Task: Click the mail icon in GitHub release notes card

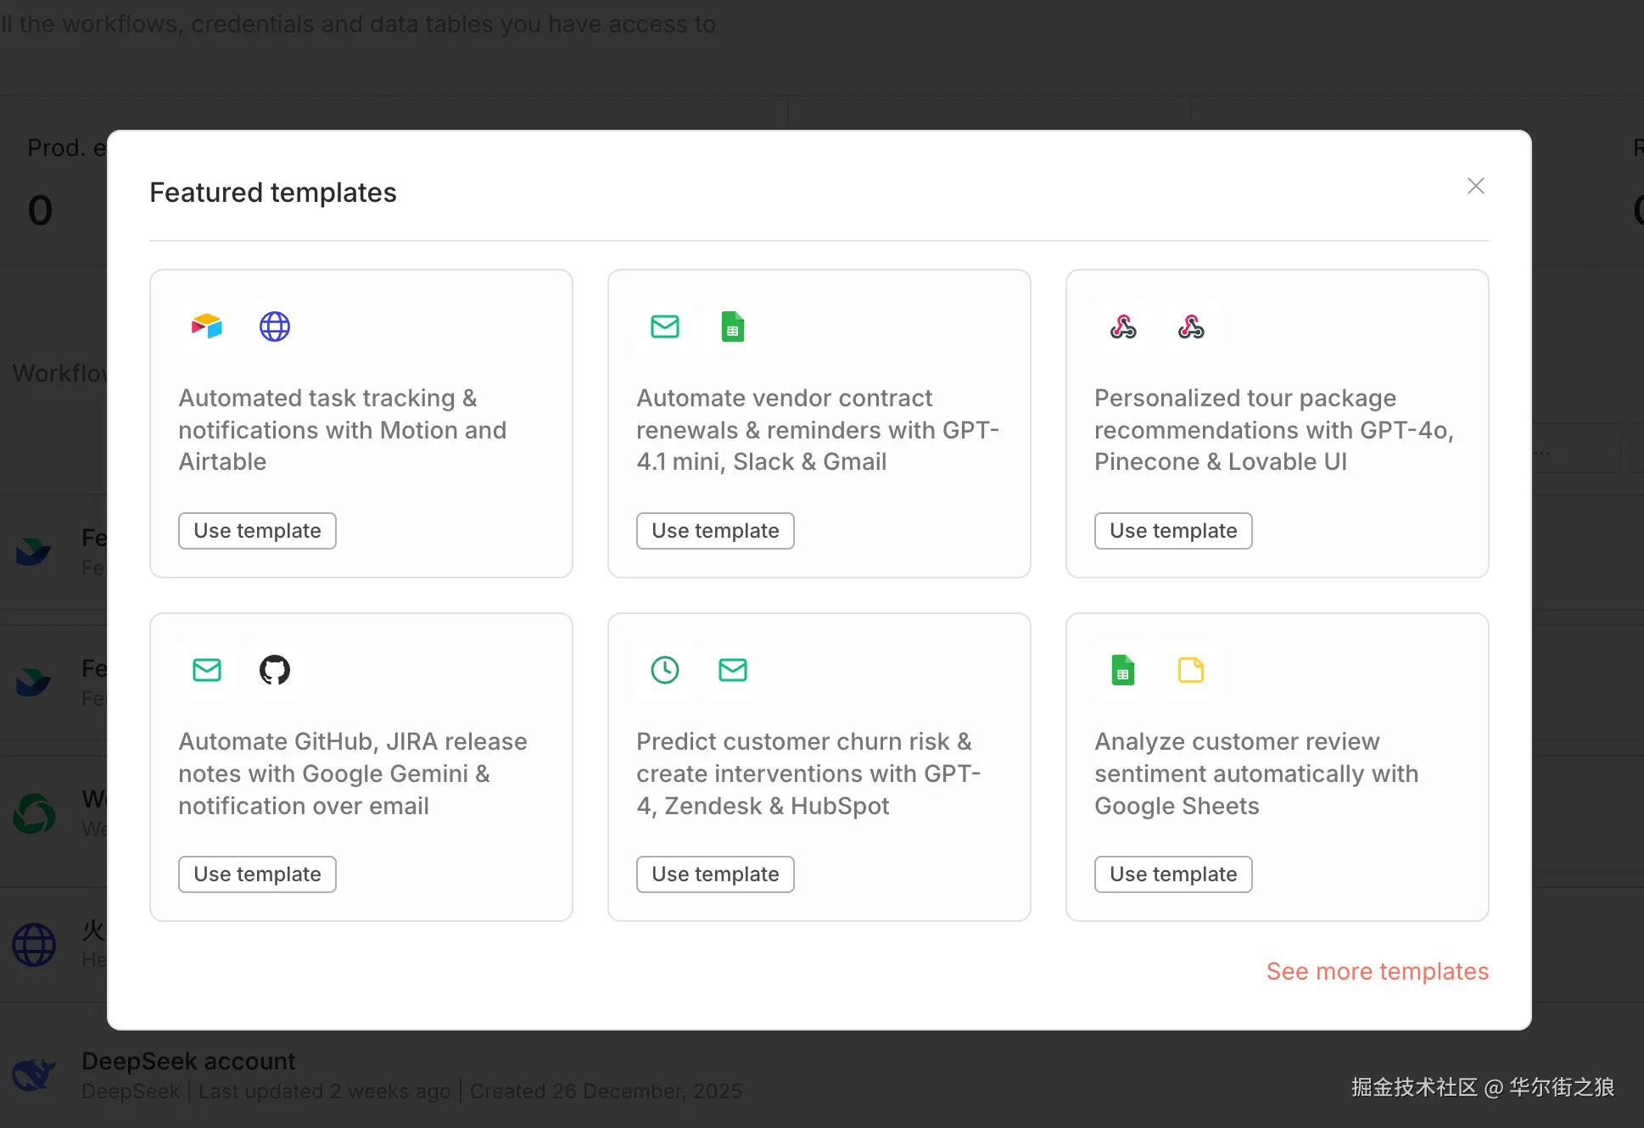Action: (207, 670)
